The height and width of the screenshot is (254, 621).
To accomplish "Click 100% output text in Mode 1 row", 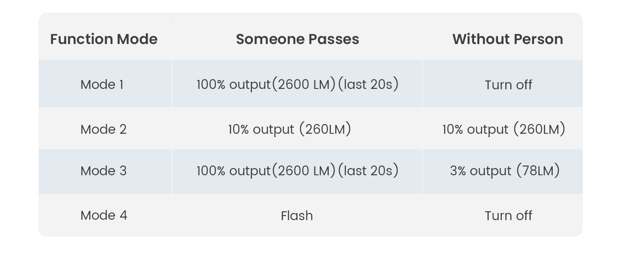I will pos(233,85).
